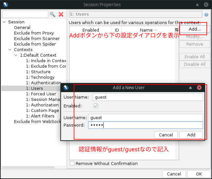The width and height of the screenshot is (212, 179).
Task: Click ZAP logo in Session Properties titlebar
Action: coord(6,5)
